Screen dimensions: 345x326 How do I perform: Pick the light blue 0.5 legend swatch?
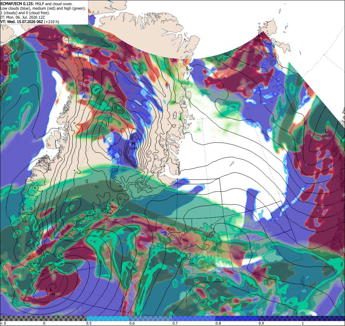coord(108,318)
